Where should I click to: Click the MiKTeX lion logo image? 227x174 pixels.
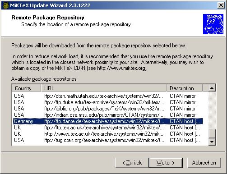(x=213, y=24)
